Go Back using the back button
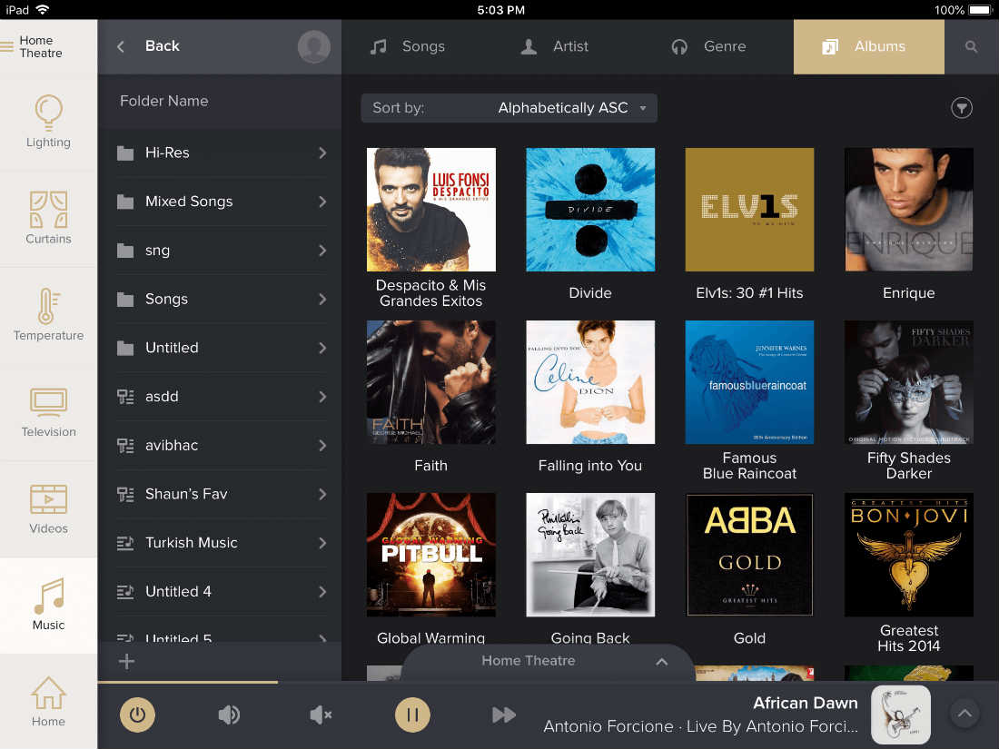Image resolution: width=999 pixels, height=749 pixels. click(x=149, y=46)
